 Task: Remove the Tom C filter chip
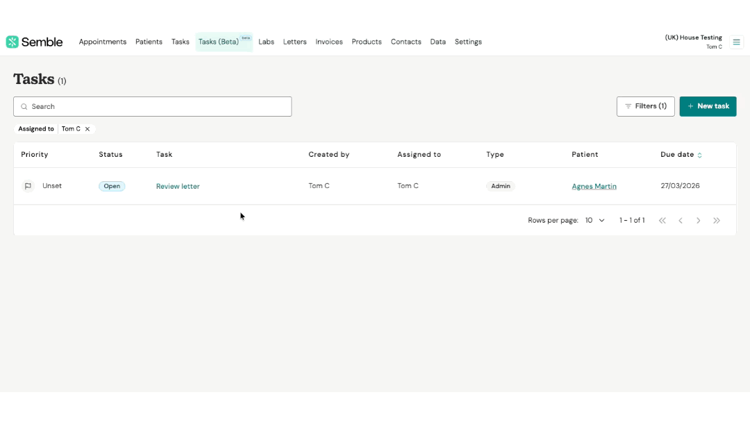[x=87, y=129]
